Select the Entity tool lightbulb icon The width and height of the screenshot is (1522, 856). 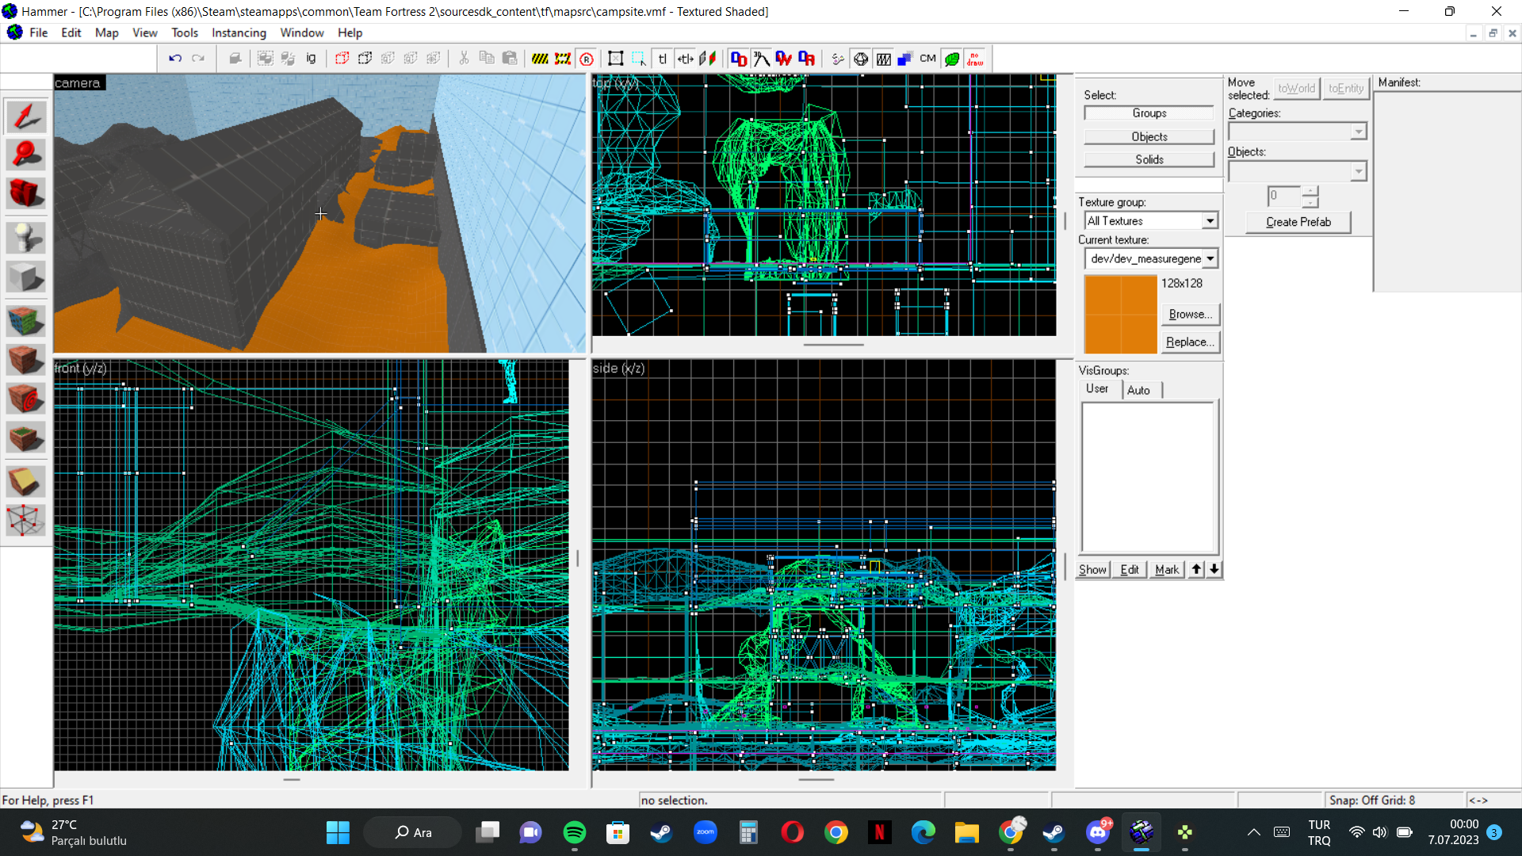click(25, 238)
